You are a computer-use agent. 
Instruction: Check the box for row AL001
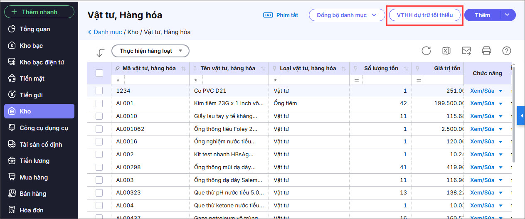coord(99,103)
